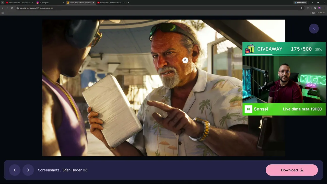Screen dimensions: 327x184
Task: Click the Ask Gemini button
Action: click(x=300, y=3)
